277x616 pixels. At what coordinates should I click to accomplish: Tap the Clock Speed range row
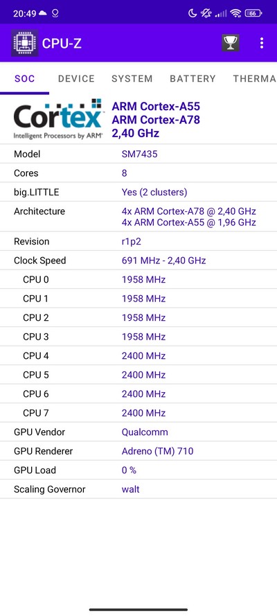click(138, 261)
